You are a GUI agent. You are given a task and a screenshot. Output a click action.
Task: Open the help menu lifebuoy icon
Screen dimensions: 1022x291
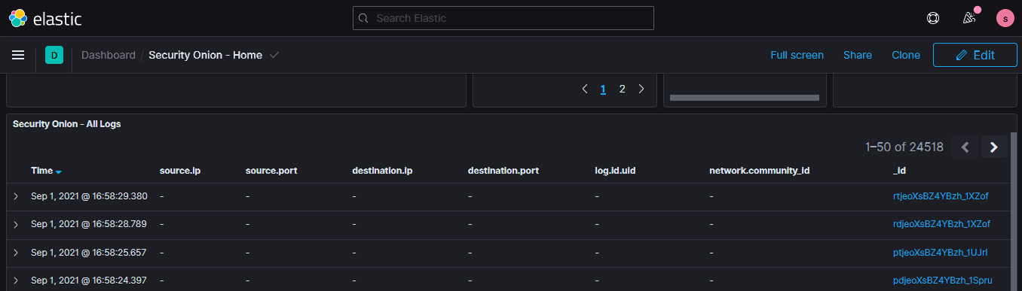932,18
